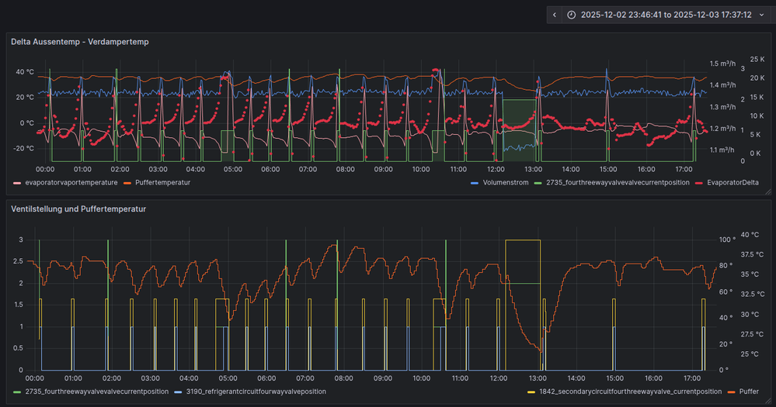Image resolution: width=776 pixels, height=407 pixels.
Task: Toggle 2735_fourthreewayvalve label in top panel legend
Action: (618, 183)
